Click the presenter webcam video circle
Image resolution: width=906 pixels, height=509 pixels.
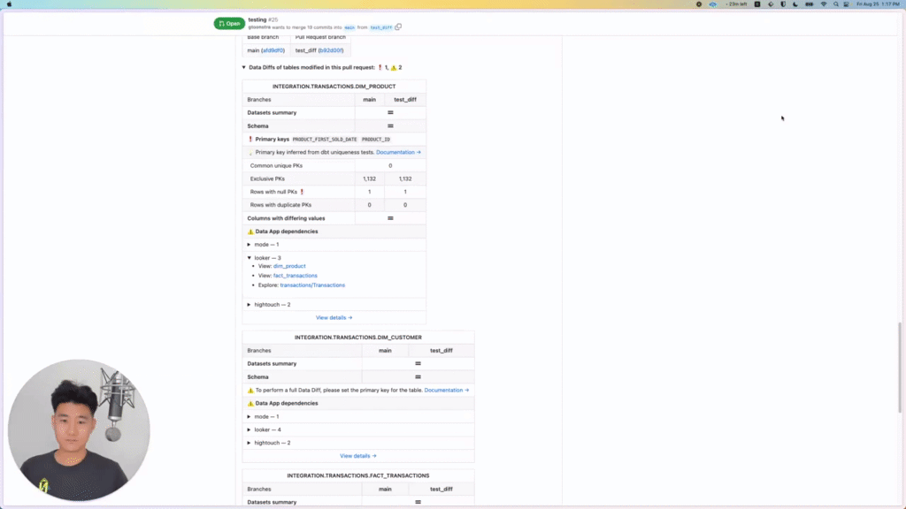79,430
